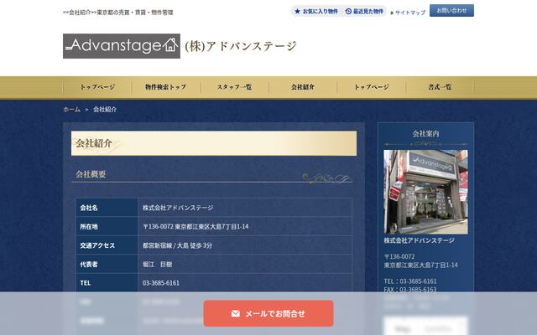Click the 代表者 row header
This screenshot has height=335, width=537.
pos(107,264)
